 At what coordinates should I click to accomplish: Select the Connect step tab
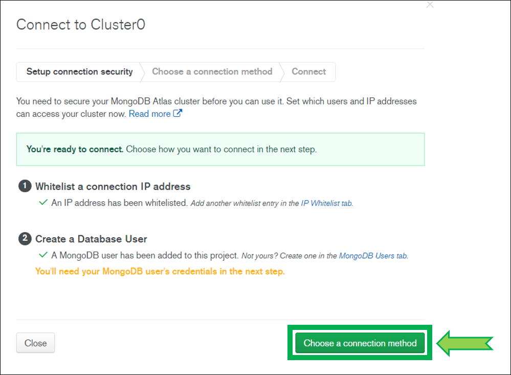click(x=308, y=72)
